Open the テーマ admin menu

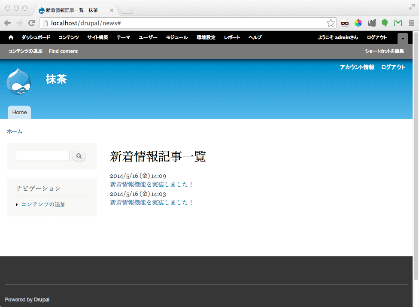(123, 37)
